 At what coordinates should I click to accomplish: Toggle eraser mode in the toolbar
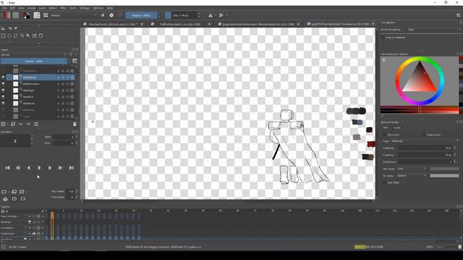[103, 15]
